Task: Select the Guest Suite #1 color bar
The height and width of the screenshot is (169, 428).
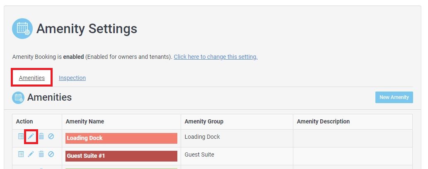Action: tap(121, 156)
